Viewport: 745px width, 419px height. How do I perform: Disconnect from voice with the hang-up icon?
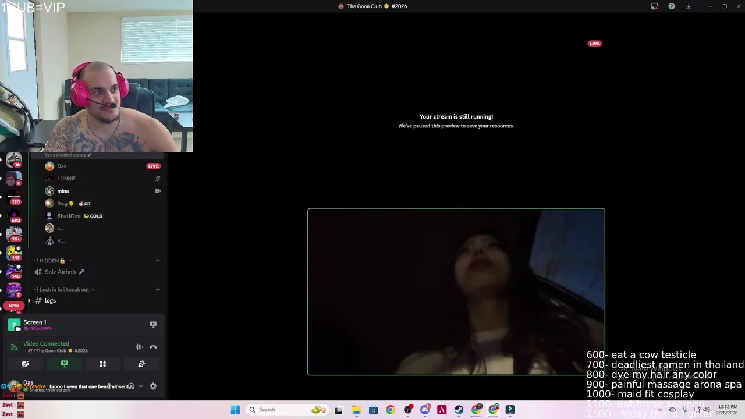point(153,347)
